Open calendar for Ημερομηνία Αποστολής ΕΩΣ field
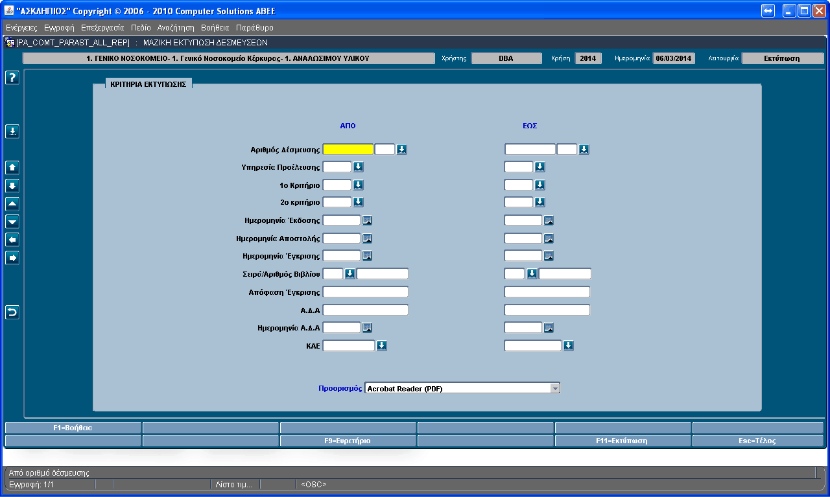The height and width of the screenshot is (497, 830). [549, 238]
